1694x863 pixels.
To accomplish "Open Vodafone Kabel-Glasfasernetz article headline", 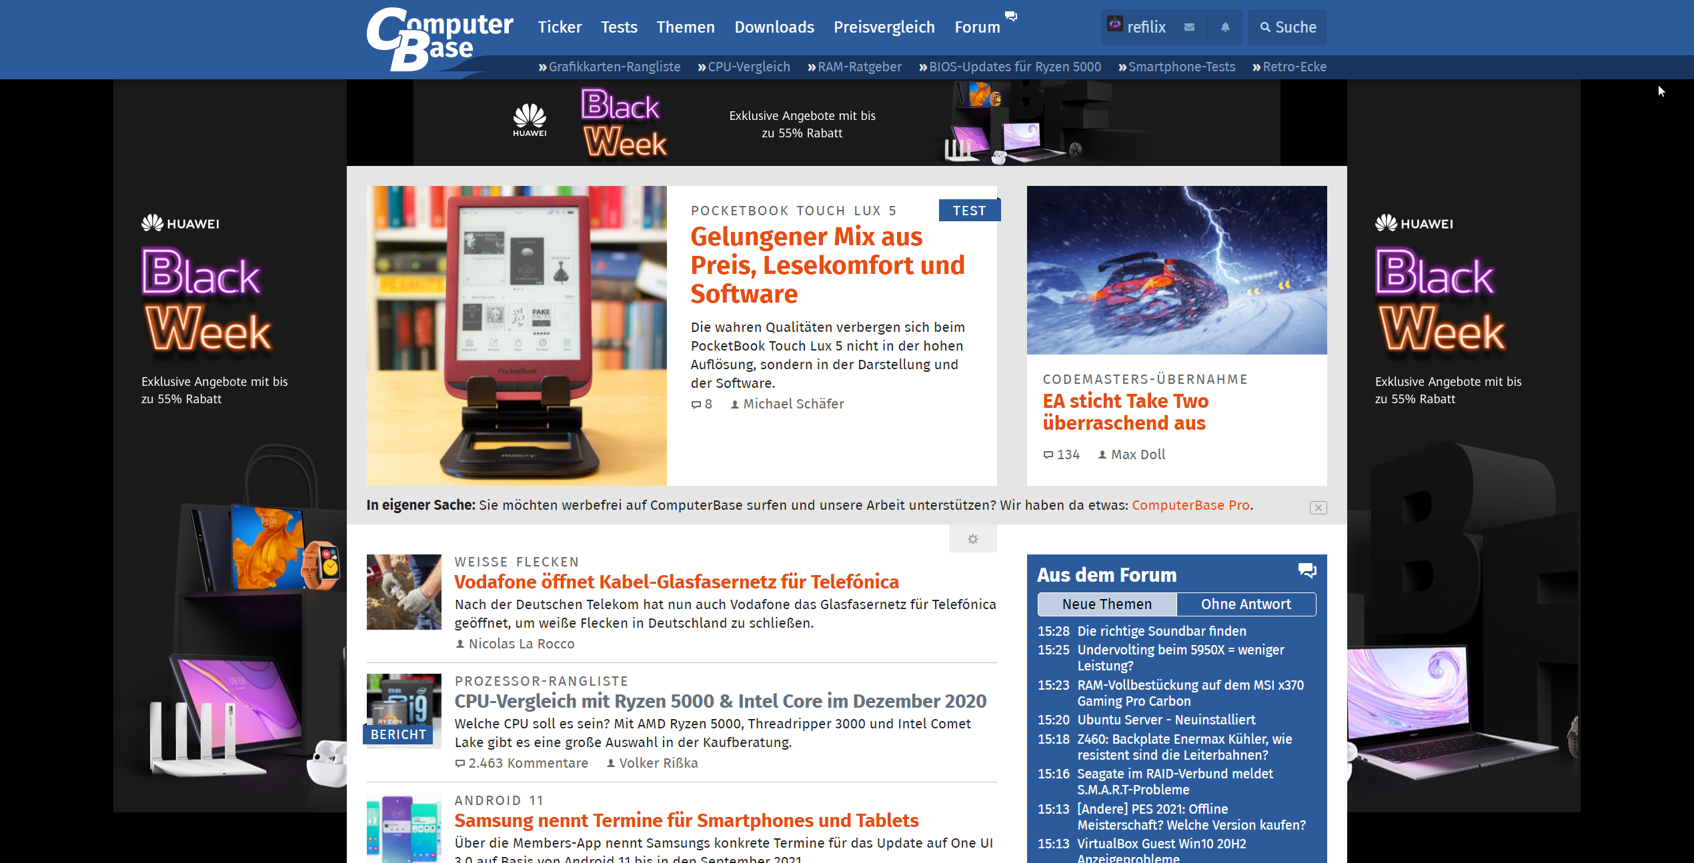I will tap(676, 582).
